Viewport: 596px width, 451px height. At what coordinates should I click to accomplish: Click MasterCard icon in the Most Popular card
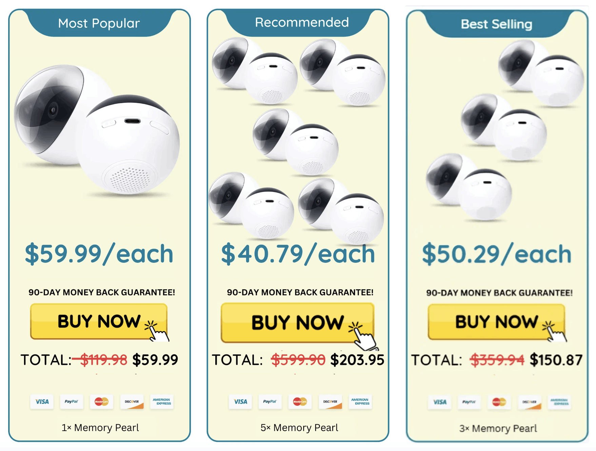click(x=101, y=402)
